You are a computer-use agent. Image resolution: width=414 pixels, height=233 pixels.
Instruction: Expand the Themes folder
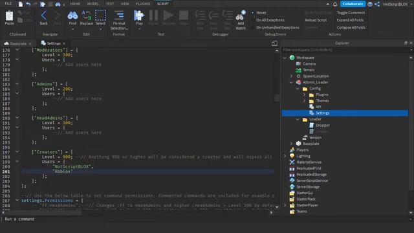click(x=304, y=101)
